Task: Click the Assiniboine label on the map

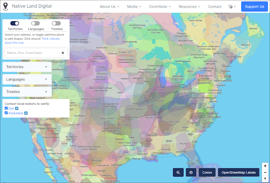Action: 101,48
